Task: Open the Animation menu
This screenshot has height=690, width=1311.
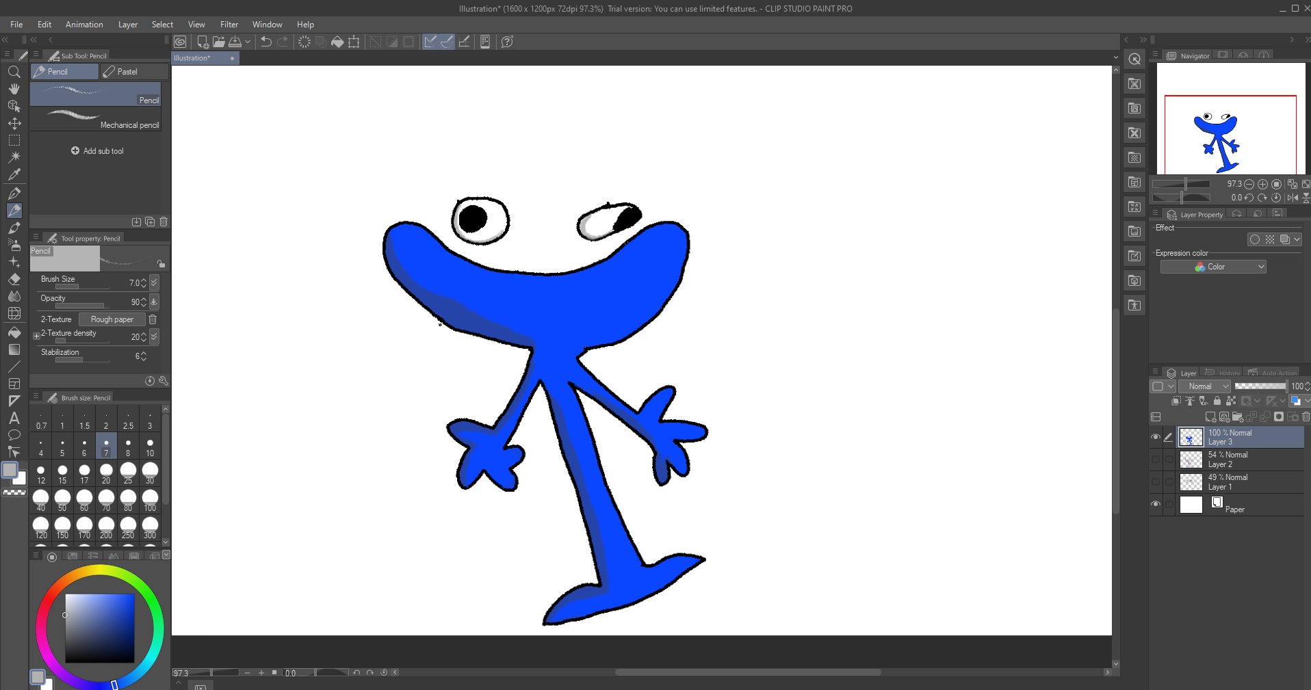Action: click(84, 24)
